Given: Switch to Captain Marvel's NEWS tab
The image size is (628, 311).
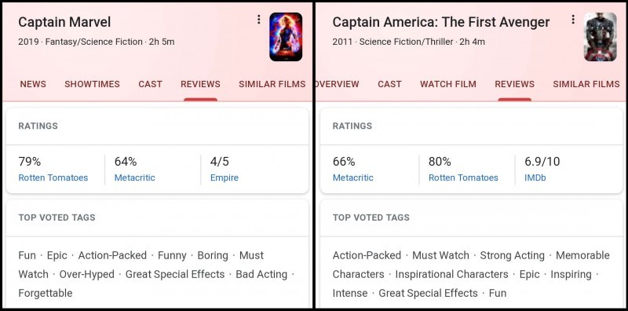Looking at the screenshot, I should coord(33,84).
